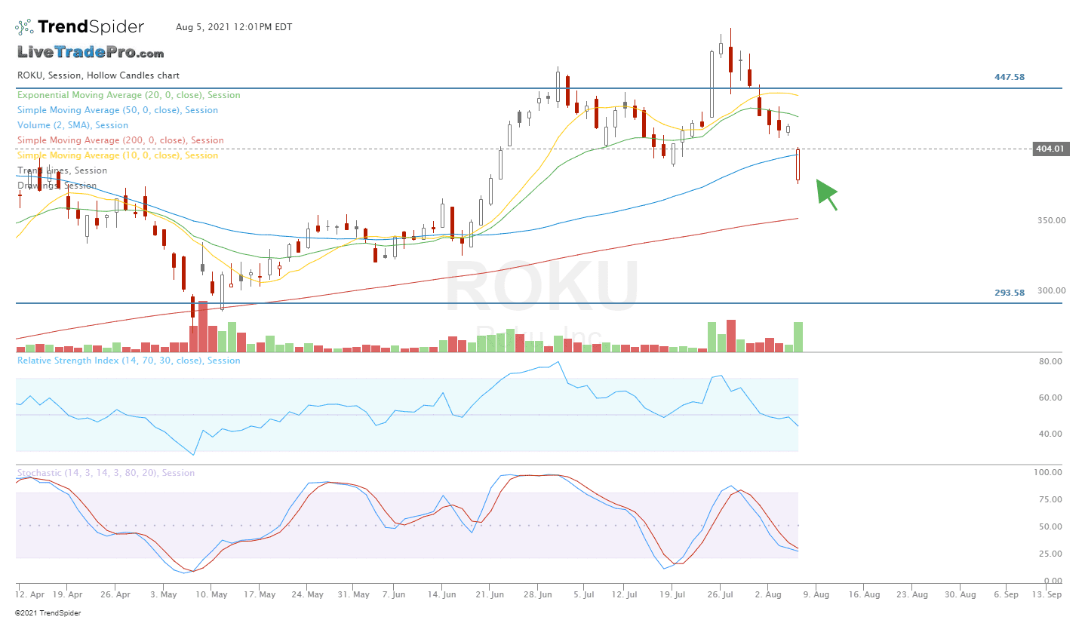Select the Trend Lines, Session legend entry
This screenshot has height=620, width=1085.
62,170
